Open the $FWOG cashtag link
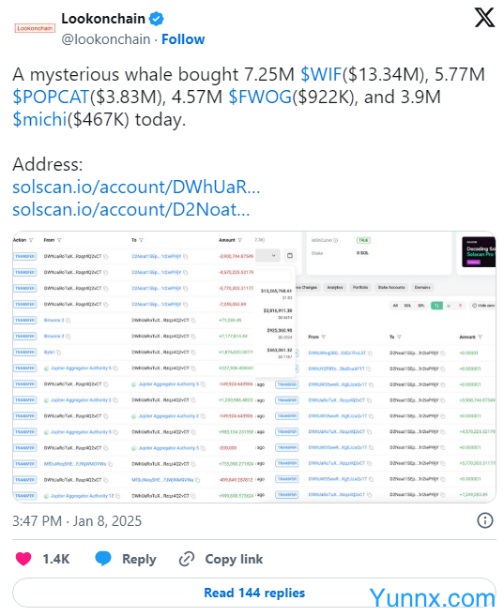This screenshot has height=616, width=504. (260, 97)
